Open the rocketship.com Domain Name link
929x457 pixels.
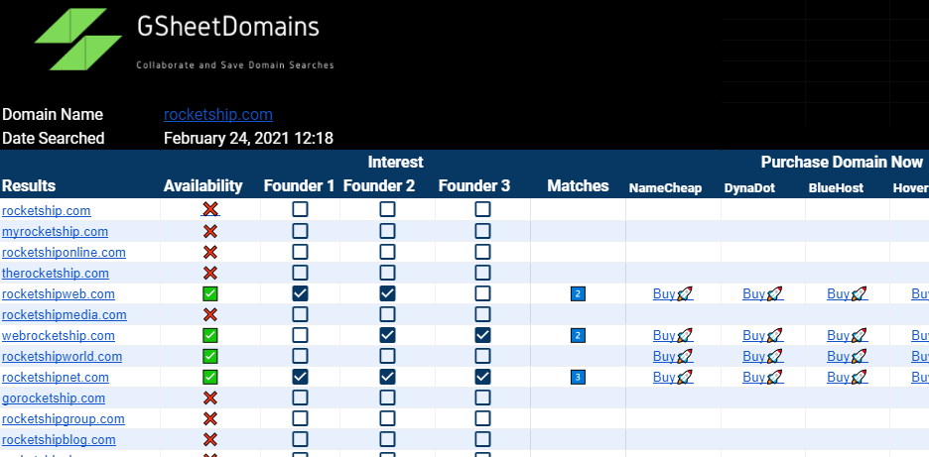point(218,114)
